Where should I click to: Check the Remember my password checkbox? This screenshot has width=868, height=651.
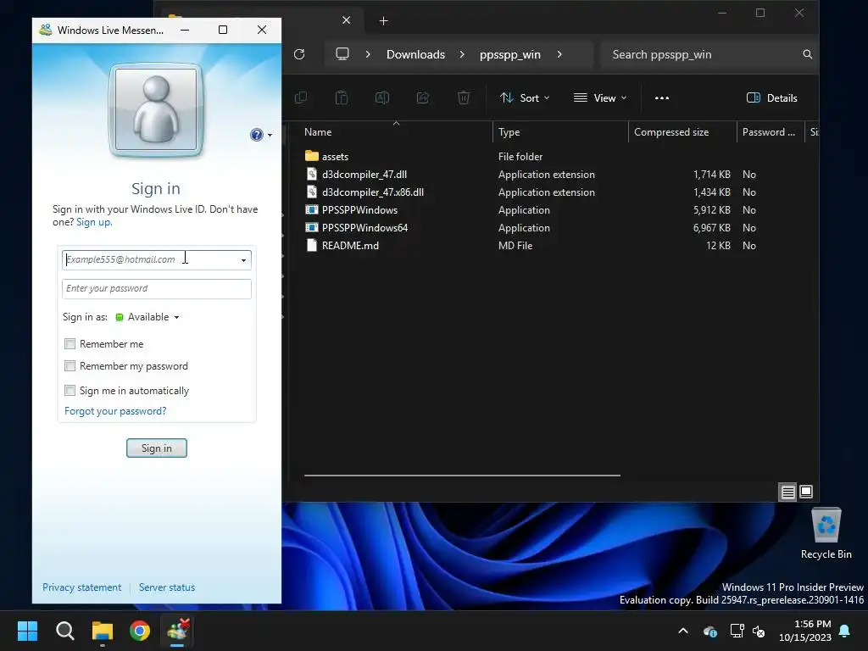pyautogui.click(x=70, y=366)
